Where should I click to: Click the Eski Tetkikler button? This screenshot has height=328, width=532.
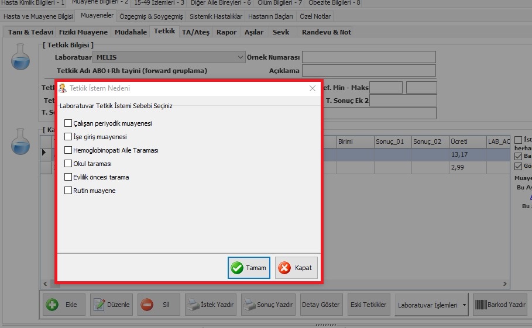(x=368, y=305)
